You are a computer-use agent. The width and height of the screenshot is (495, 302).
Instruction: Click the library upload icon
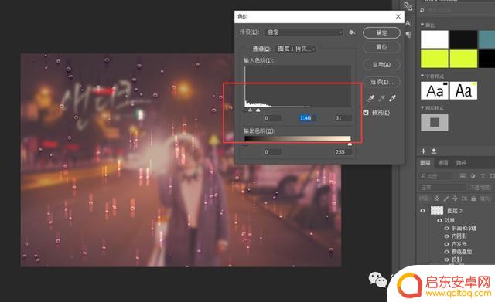[434, 151]
